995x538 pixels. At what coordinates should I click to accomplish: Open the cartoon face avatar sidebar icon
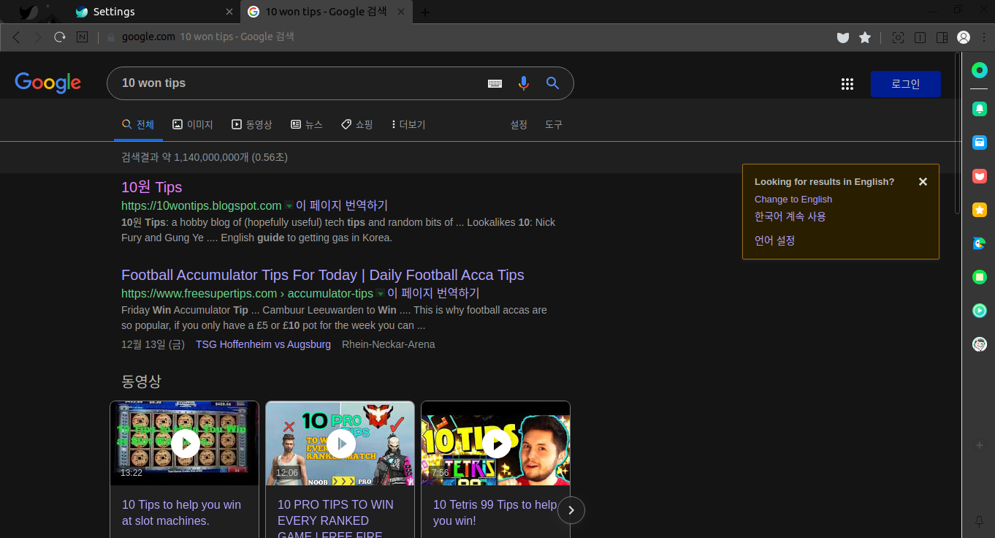click(980, 344)
